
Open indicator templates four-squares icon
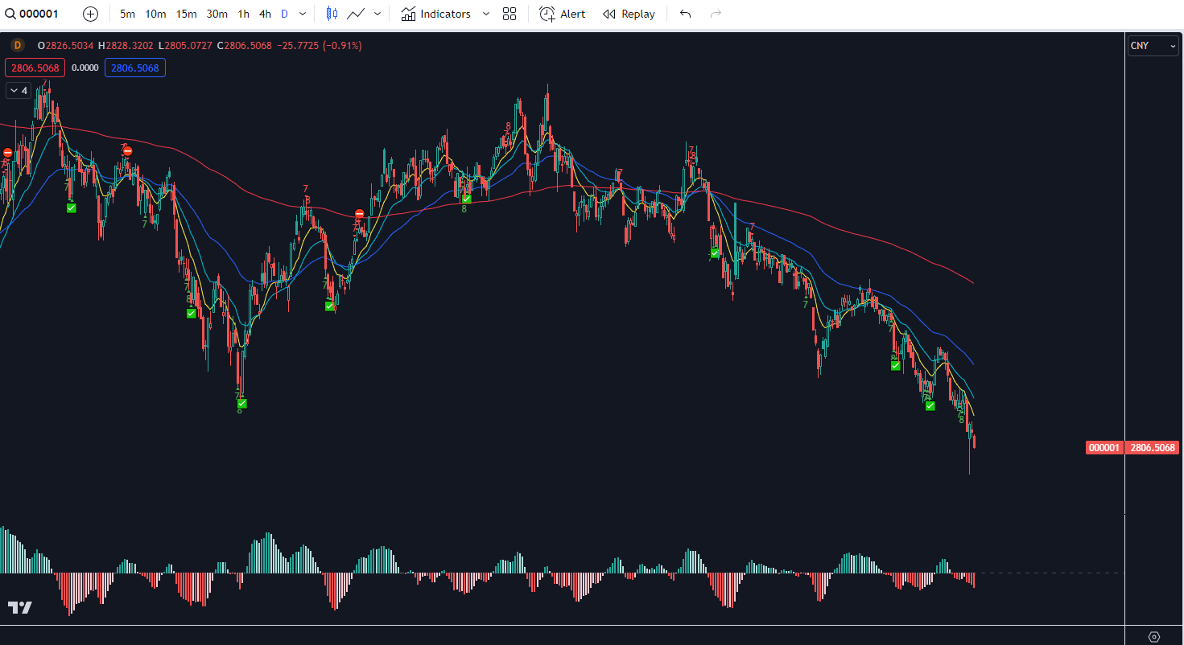coord(509,14)
